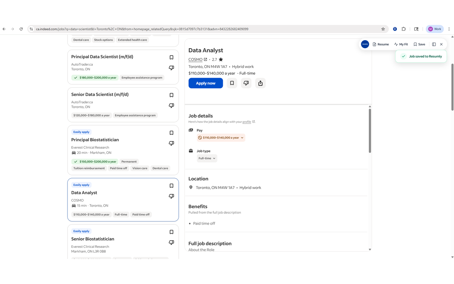
Task: Click the Employee assistance program tag on Principal Data Scientist
Action: pos(142,78)
